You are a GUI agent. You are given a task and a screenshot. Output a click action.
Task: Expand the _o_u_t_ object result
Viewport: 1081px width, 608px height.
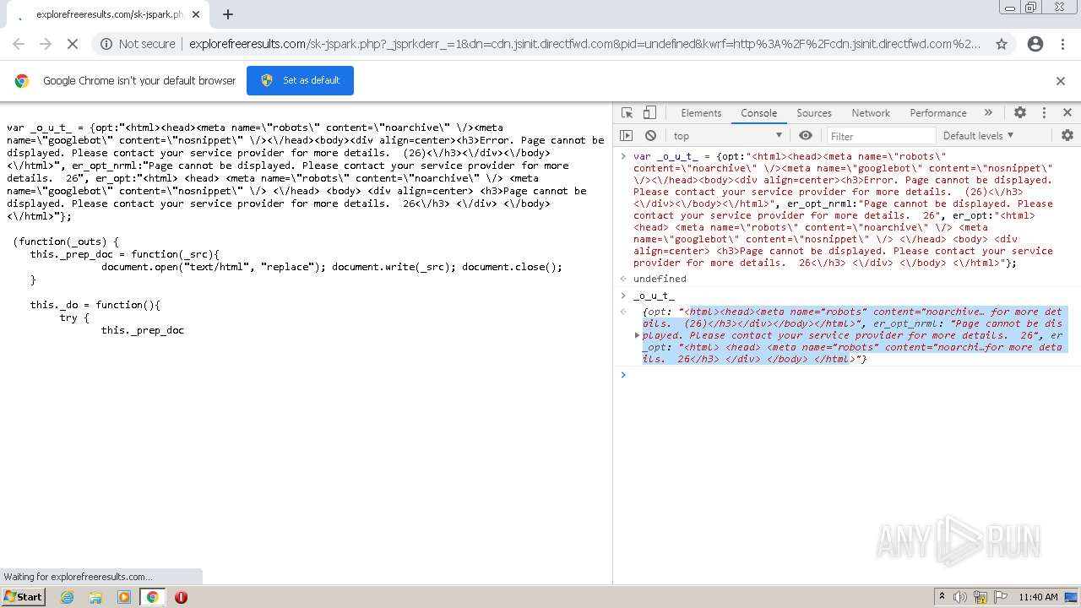(x=638, y=335)
